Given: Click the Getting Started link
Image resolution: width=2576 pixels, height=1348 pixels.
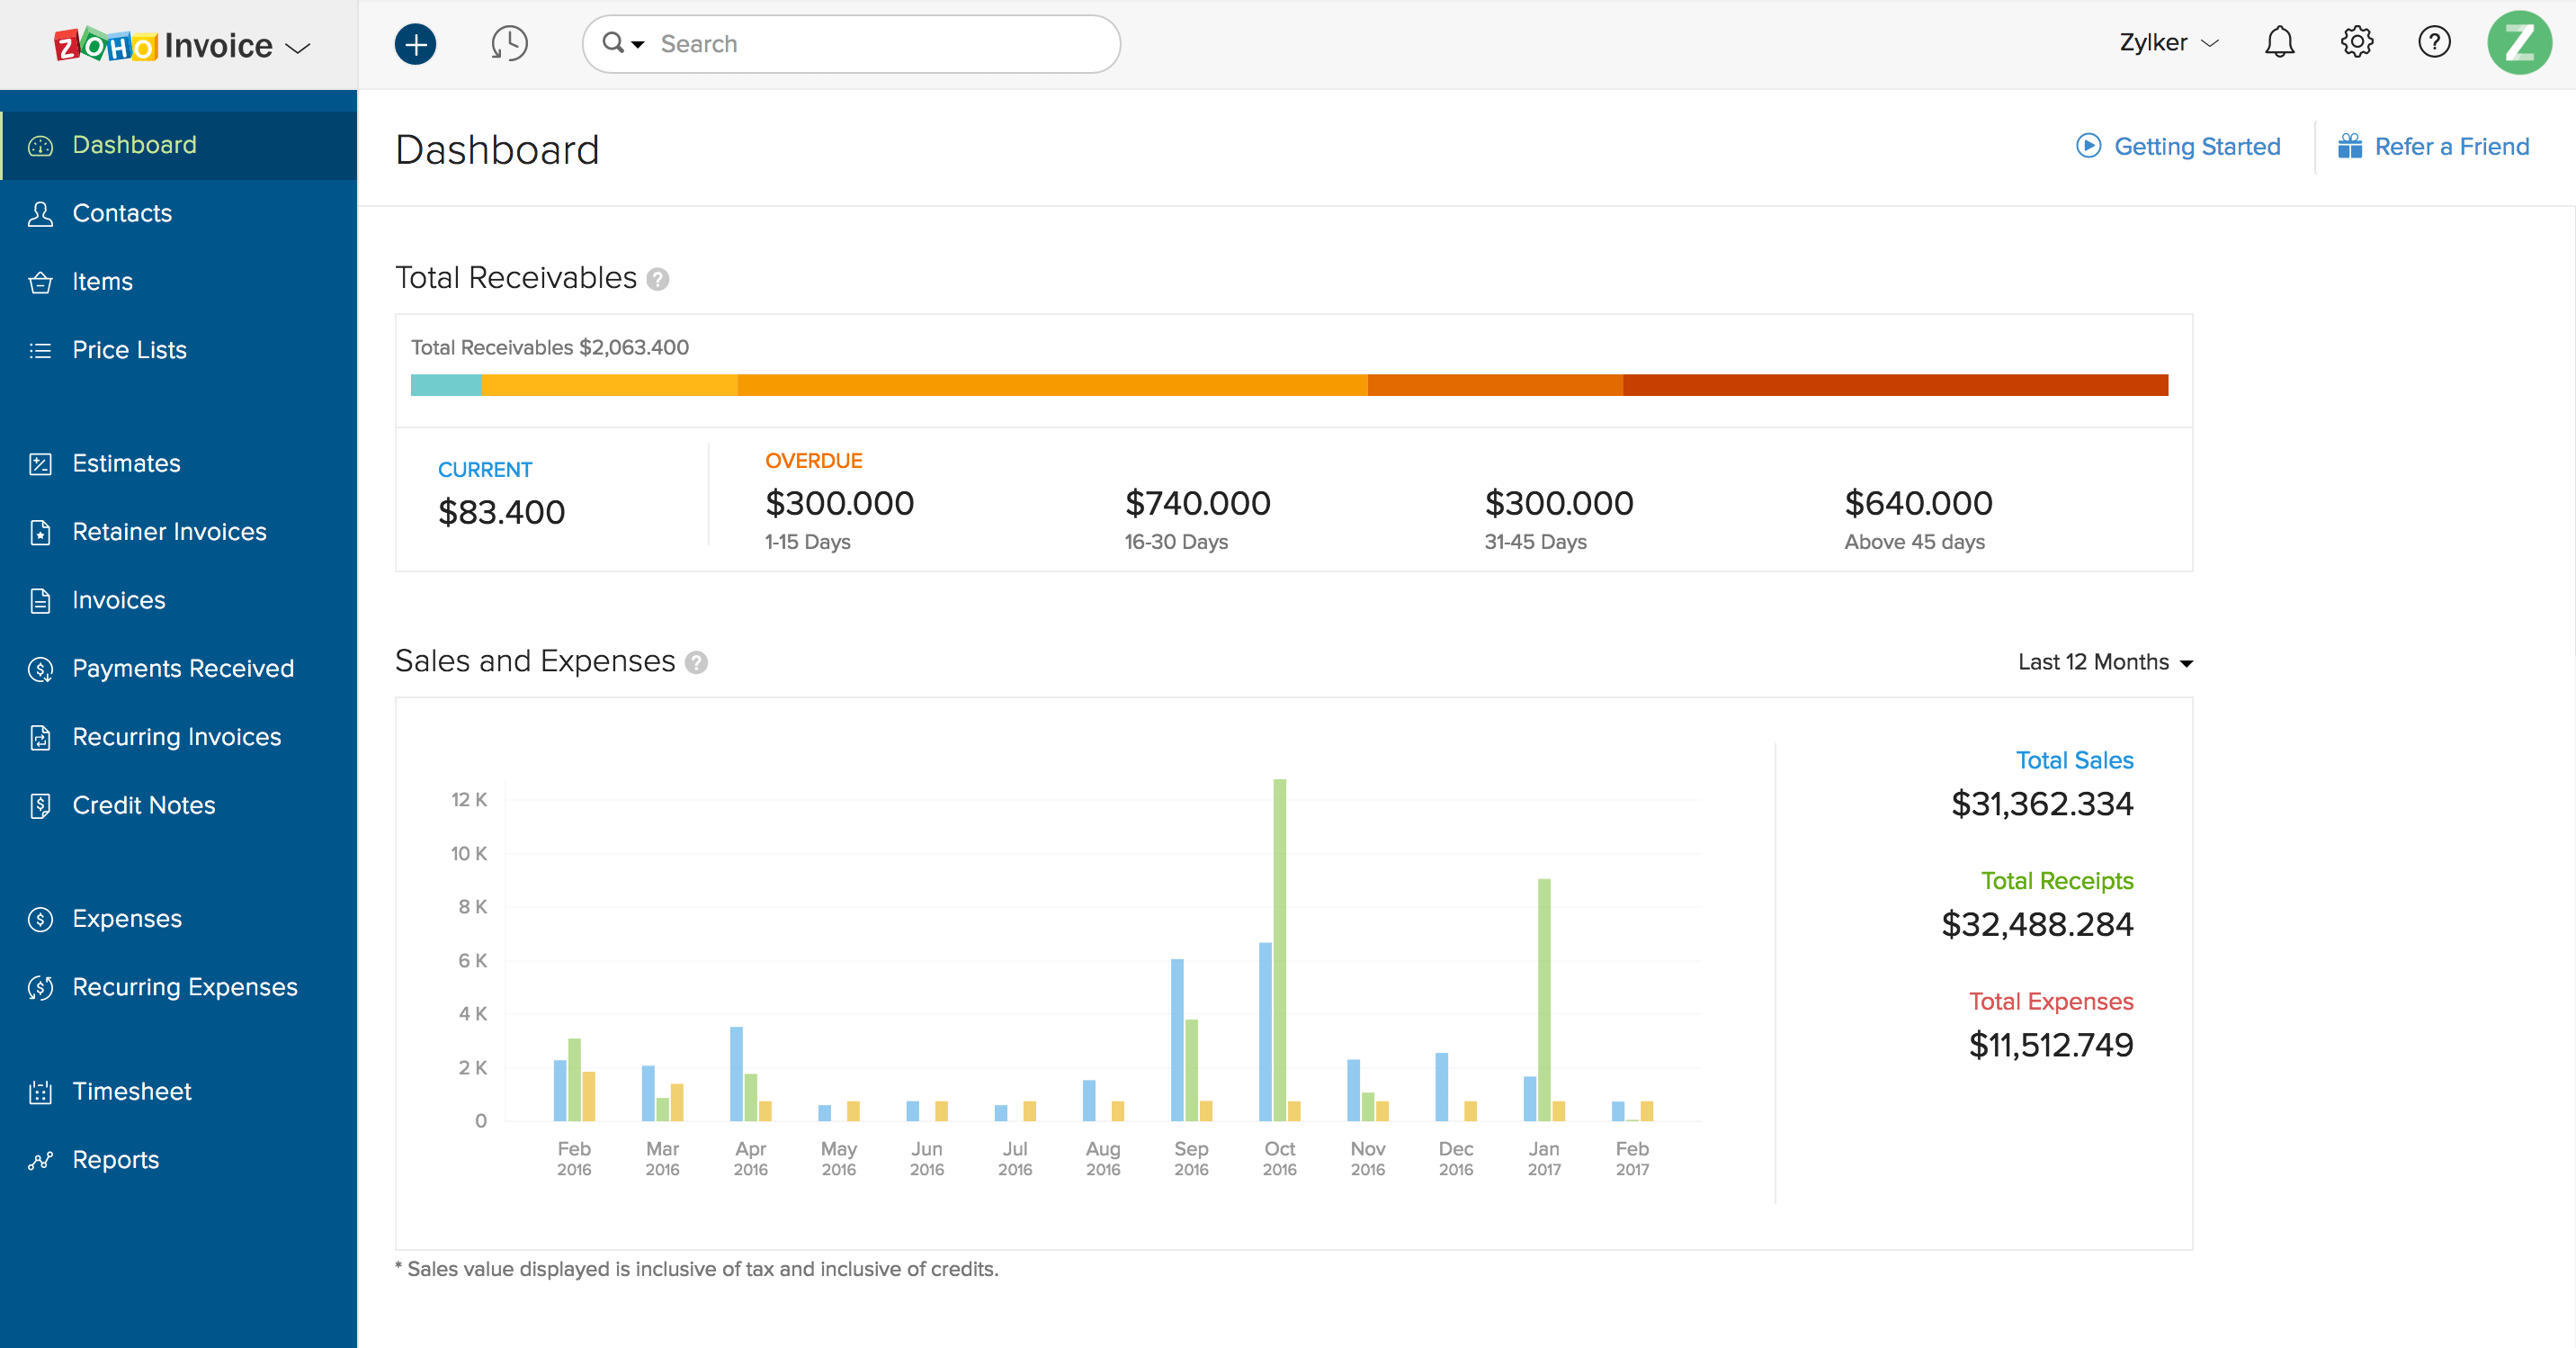Looking at the screenshot, I should (2196, 146).
